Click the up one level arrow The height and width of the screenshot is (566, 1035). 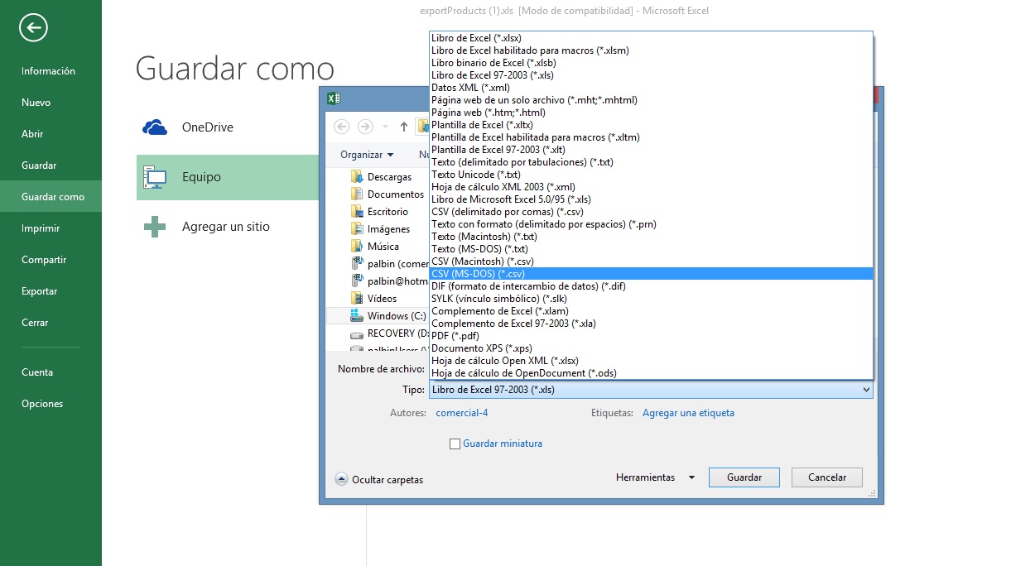(x=404, y=127)
